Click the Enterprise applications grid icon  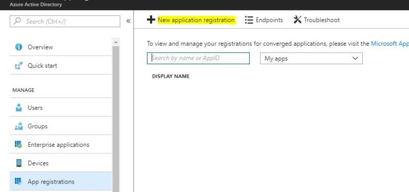pos(19,144)
